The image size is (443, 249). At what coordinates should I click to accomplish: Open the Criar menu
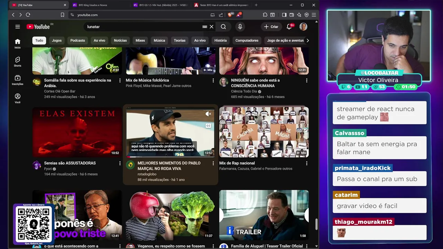point(271,27)
